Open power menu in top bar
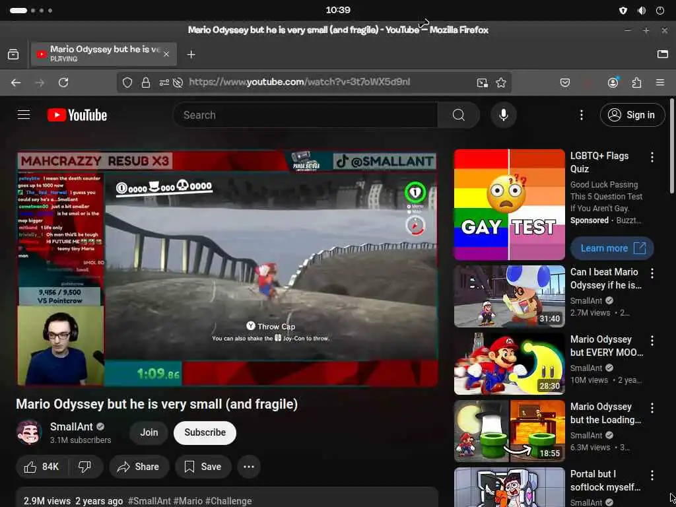Screen dimensions: 676x507 click(660, 11)
